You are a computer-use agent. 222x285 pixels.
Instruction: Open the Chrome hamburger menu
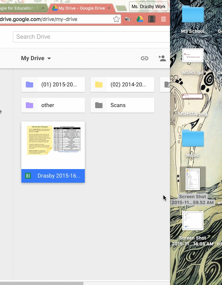click(x=163, y=19)
